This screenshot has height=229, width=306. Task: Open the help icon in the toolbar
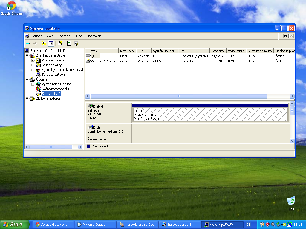point(60,43)
